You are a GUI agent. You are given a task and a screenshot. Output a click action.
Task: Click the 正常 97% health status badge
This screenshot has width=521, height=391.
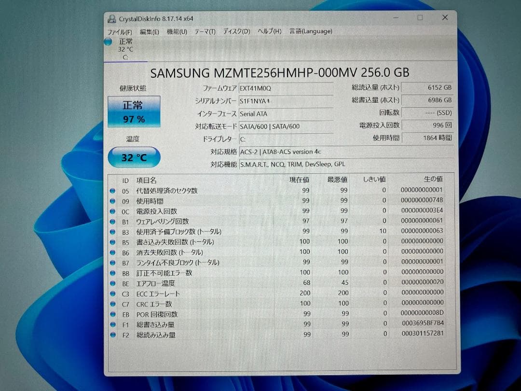[x=134, y=112]
